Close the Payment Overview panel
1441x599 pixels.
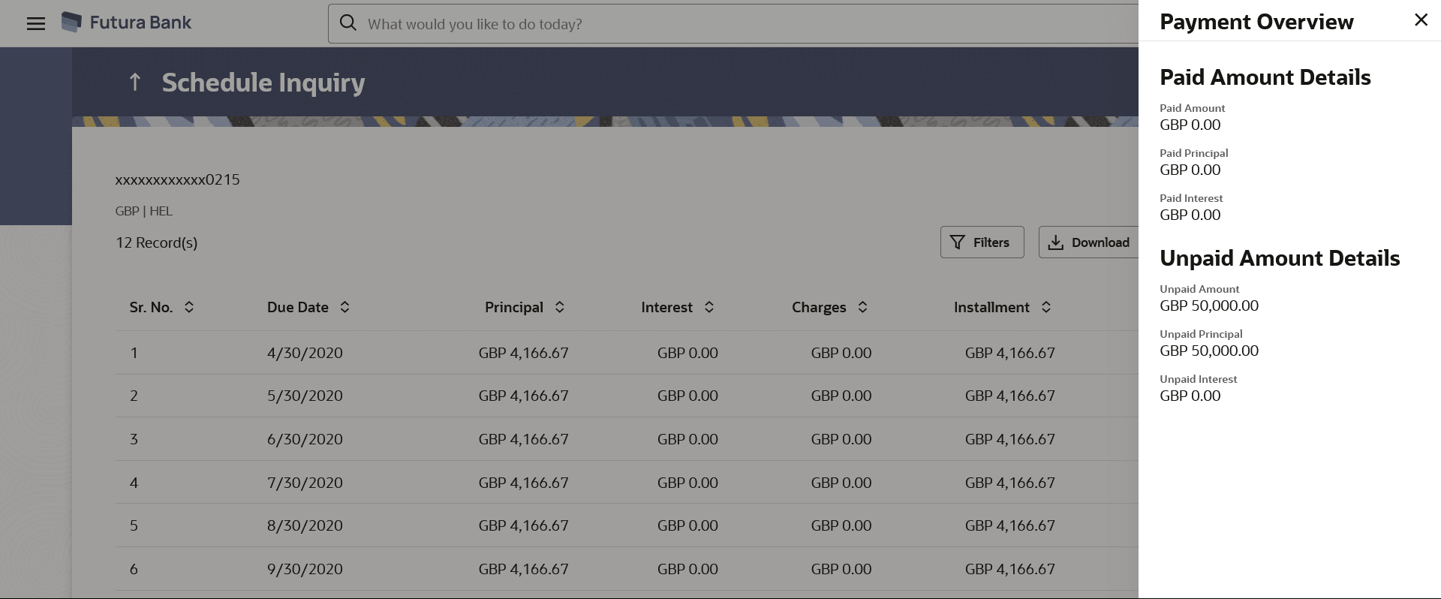pos(1421,20)
